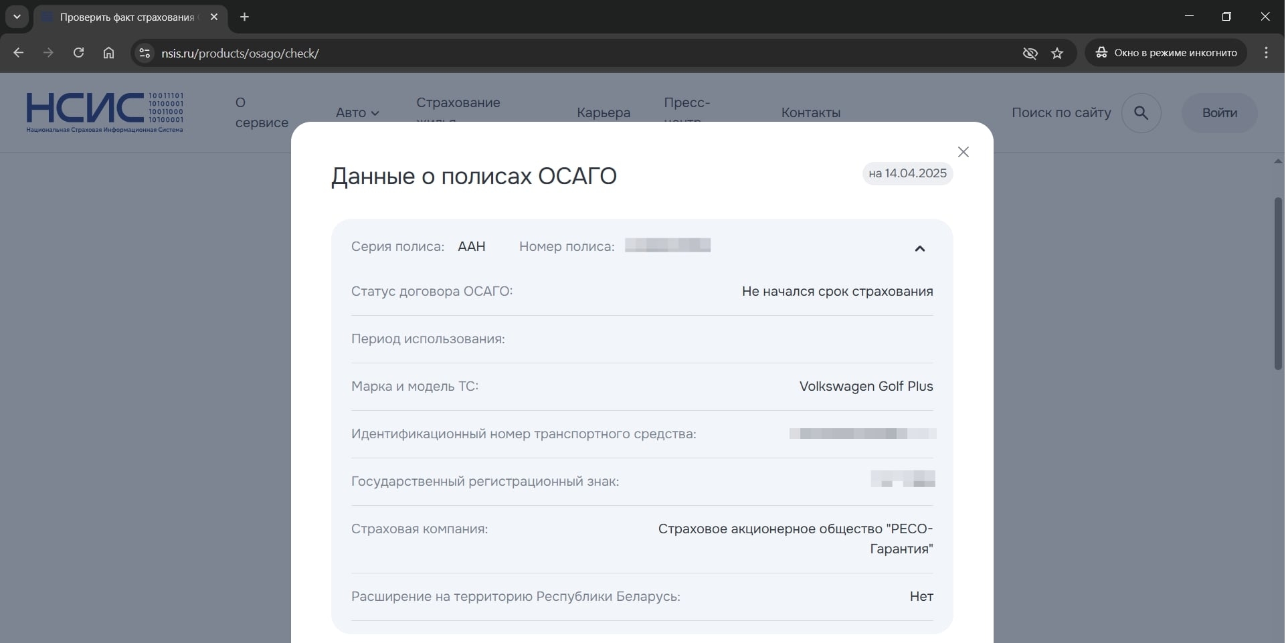Screen dimensions: 1286x643
Task: Open the Карьера menu item
Action: pyautogui.click(x=603, y=113)
